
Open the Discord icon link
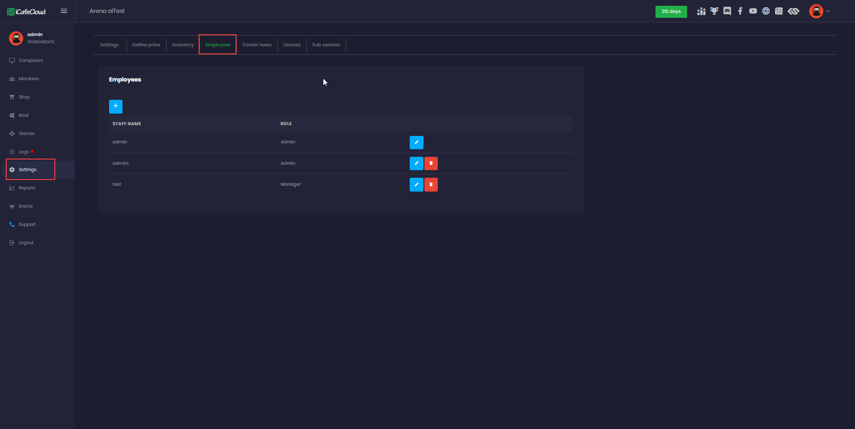(727, 11)
